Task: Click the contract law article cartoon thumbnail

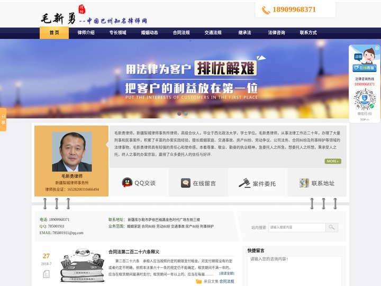Action: pos(83,265)
